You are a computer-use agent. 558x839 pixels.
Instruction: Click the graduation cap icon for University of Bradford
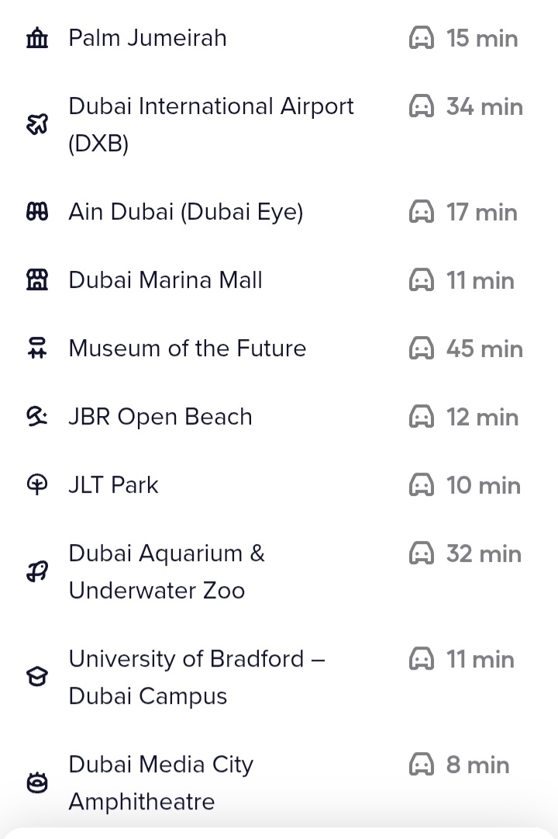click(36, 678)
